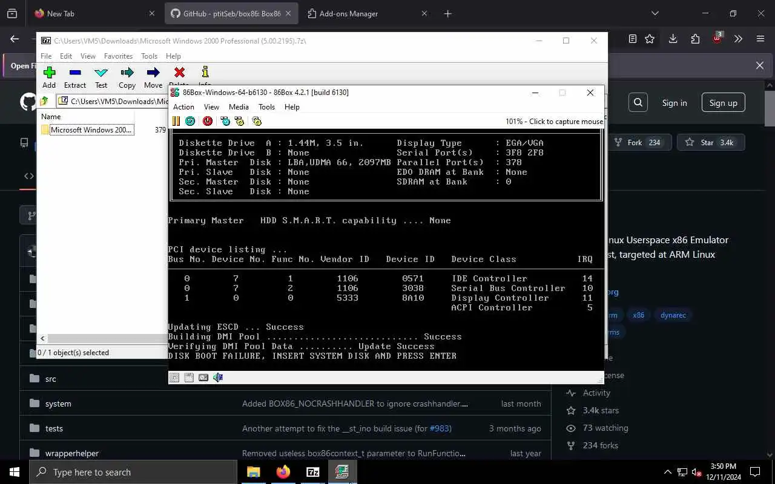Hard reset the 86Box machine
Image resolution: width=775 pixels, height=484 pixels.
[x=190, y=121]
